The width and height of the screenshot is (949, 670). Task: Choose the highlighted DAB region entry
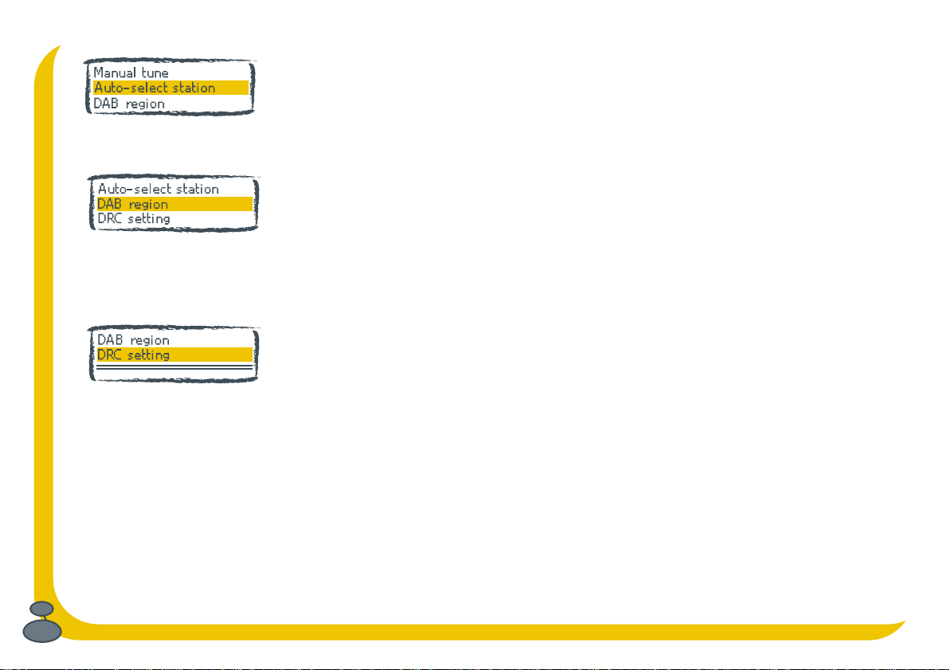(x=175, y=204)
